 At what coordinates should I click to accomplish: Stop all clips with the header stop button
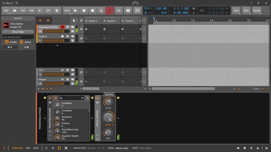pyautogui.click(x=81, y=21)
